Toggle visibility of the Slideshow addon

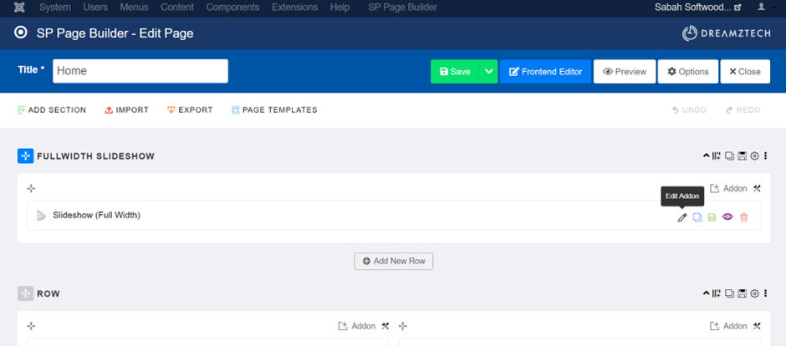(727, 216)
